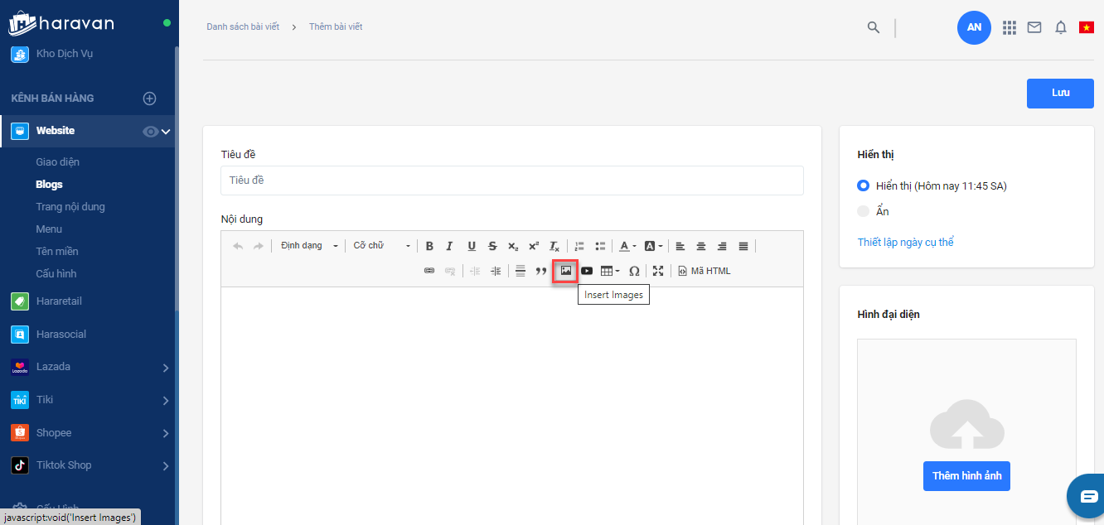Insert a numbered list

(579, 246)
